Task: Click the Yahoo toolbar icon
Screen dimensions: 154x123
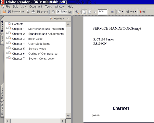Action: point(142,12)
